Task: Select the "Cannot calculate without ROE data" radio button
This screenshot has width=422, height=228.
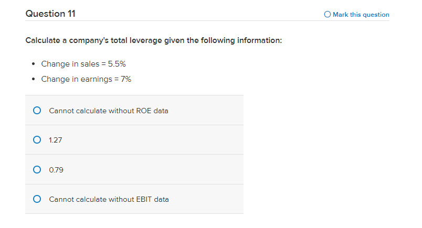Action: [37, 110]
